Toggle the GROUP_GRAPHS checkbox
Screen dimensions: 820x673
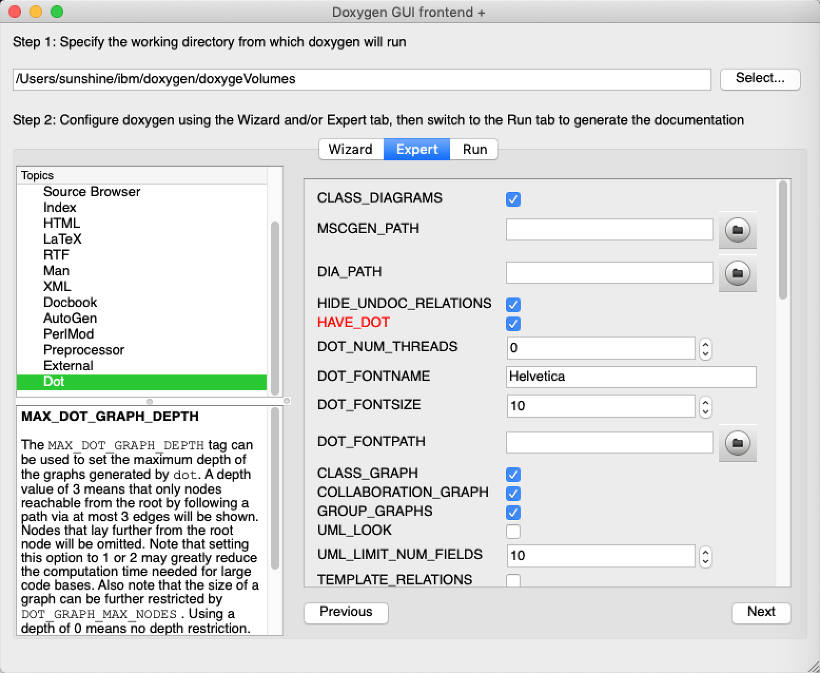(513, 512)
